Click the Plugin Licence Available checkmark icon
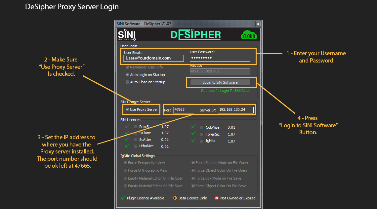Viewport: 377px width, 209px height. click(x=123, y=198)
